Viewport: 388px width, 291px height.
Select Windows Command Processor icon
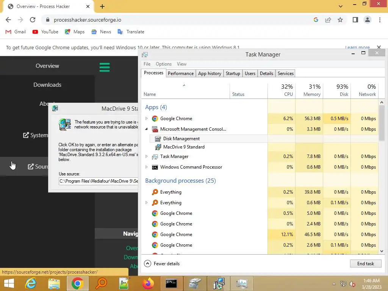pyautogui.click(x=155, y=167)
